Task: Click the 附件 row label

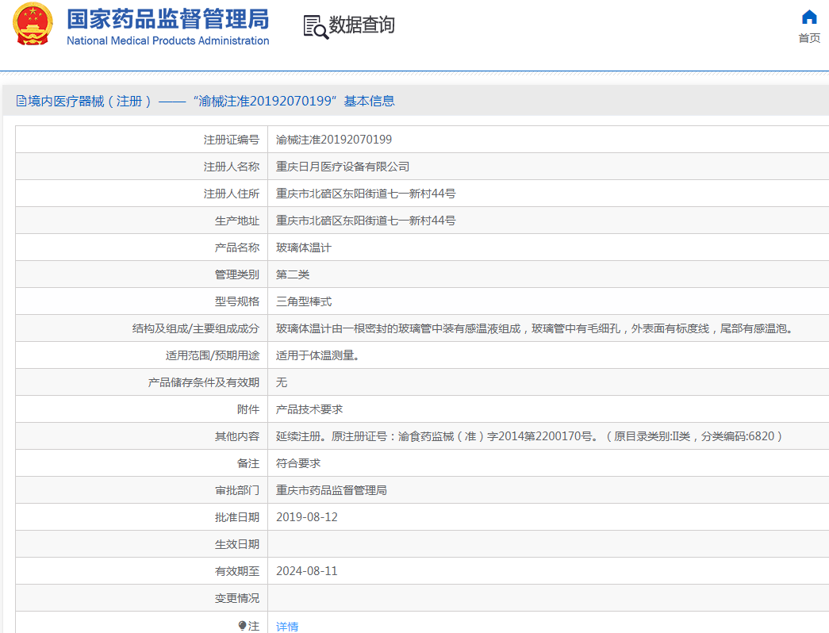Action: point(248,409)
